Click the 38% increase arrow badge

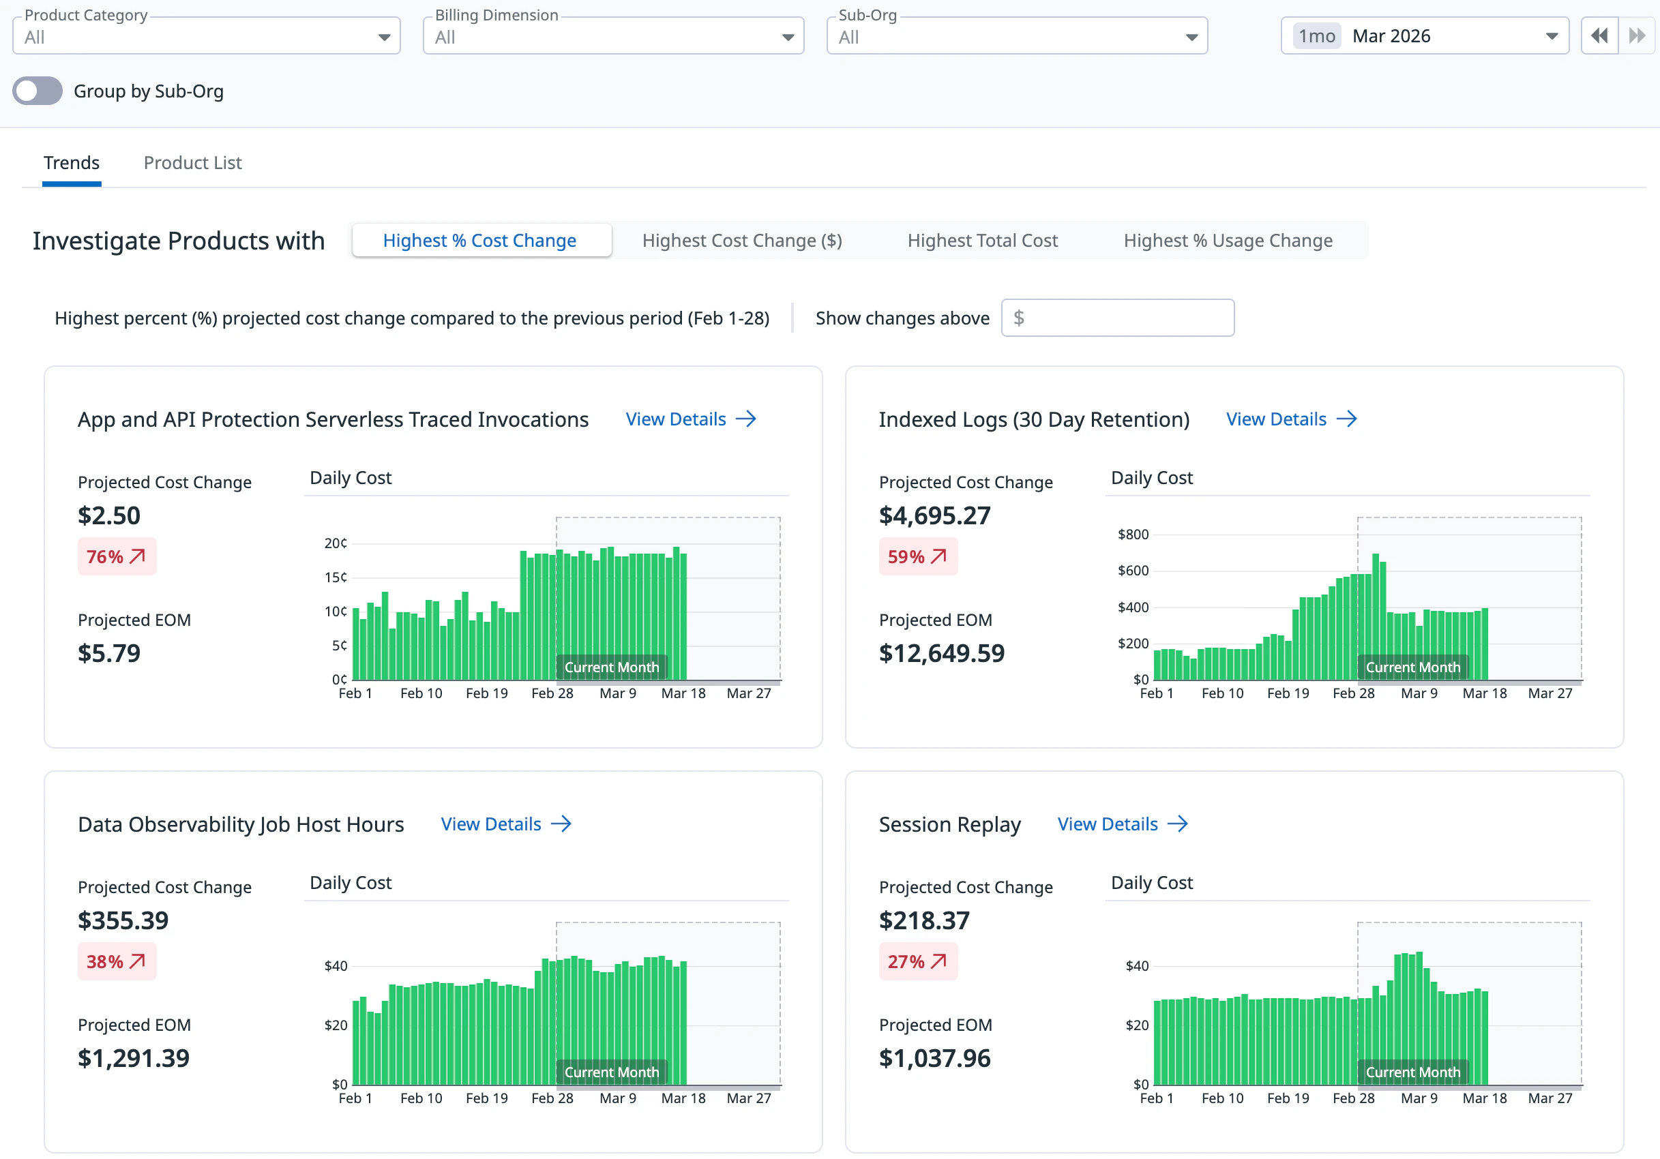point(117,961)
